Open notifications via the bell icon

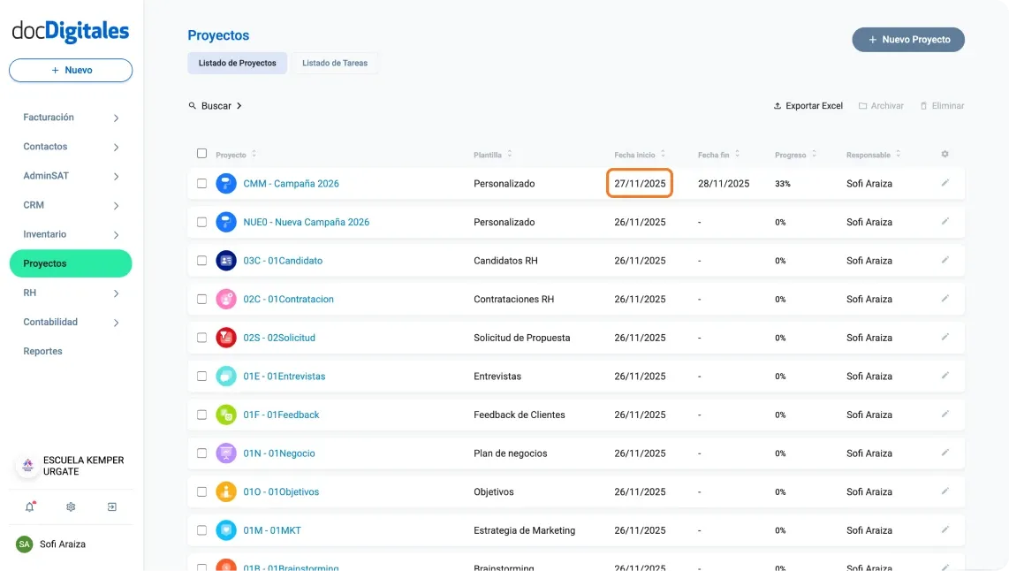29,506
